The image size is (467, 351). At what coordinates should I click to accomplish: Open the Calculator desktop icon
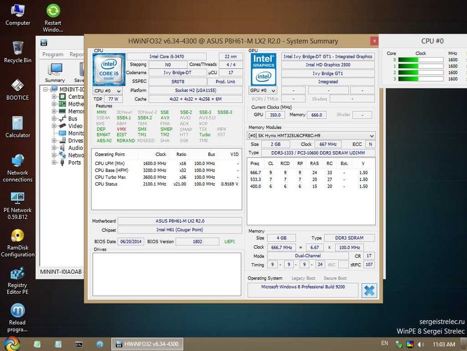[18, 123]
